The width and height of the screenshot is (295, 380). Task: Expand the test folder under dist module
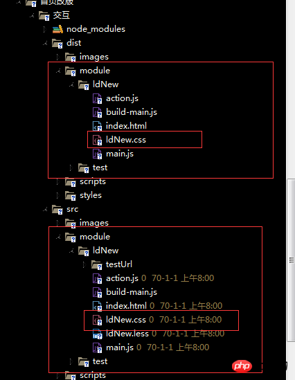click(x=71, y=168)
